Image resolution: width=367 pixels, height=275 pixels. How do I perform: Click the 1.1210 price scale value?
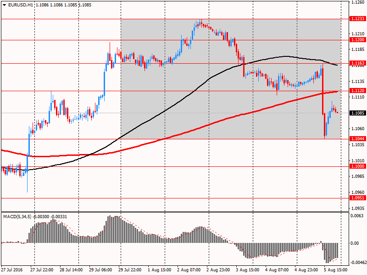[358, 33]
